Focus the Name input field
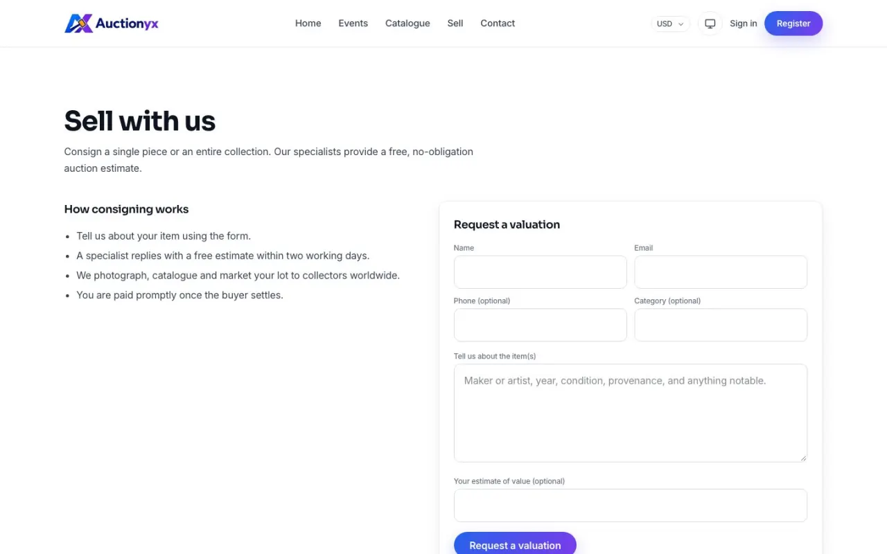887x554 pixels. click(540, 272)
